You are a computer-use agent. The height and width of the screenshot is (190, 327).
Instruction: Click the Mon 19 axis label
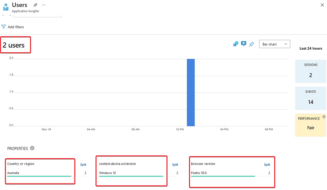coord(46,129)
